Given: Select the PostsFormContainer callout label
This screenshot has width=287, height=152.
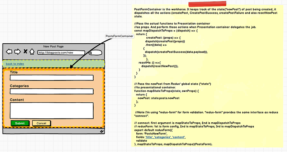Looking at the screenshot, I should click(119, 36).
